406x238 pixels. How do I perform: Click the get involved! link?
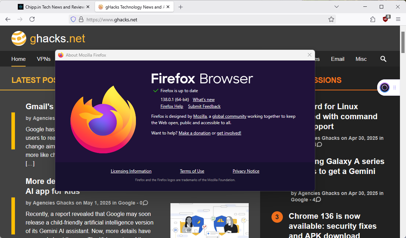[x=229, y=133]
